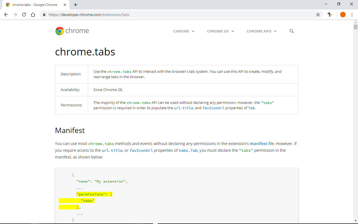Click the 'chrome.tabs' page heading
The width and height of the screenshot is (358, 224).
click(85, 52)
